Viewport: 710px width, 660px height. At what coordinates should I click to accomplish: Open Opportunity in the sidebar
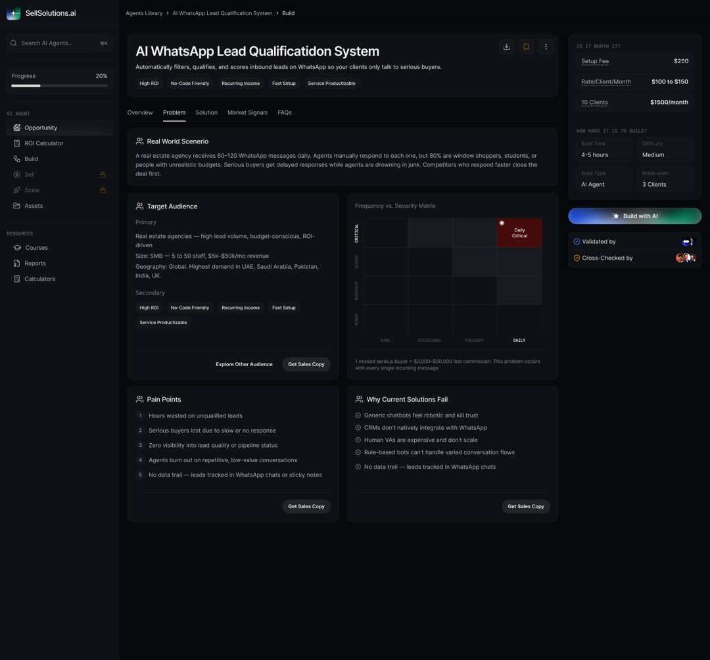(59, 128)
